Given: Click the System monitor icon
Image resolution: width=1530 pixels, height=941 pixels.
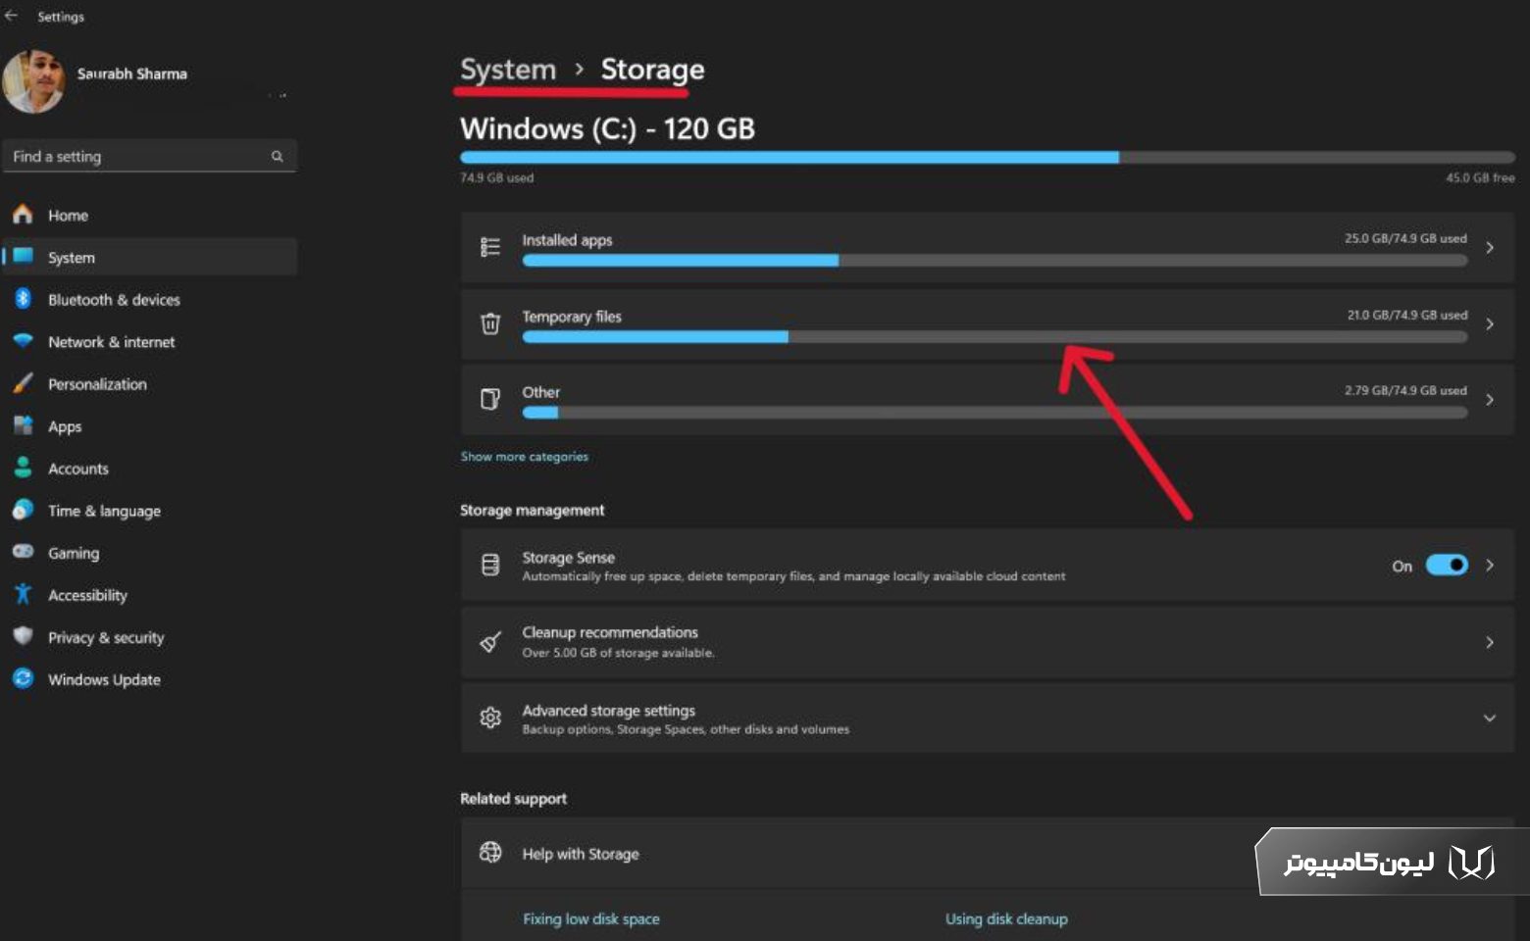Looking at the screenshot, I should pyautogui.click(x=24, y=257).
